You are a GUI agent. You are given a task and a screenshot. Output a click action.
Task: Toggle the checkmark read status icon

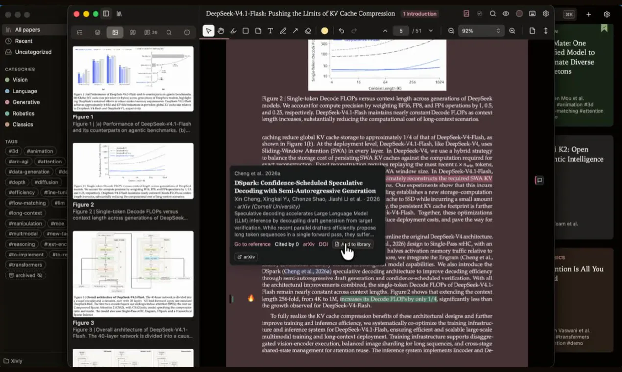point(479,14)
